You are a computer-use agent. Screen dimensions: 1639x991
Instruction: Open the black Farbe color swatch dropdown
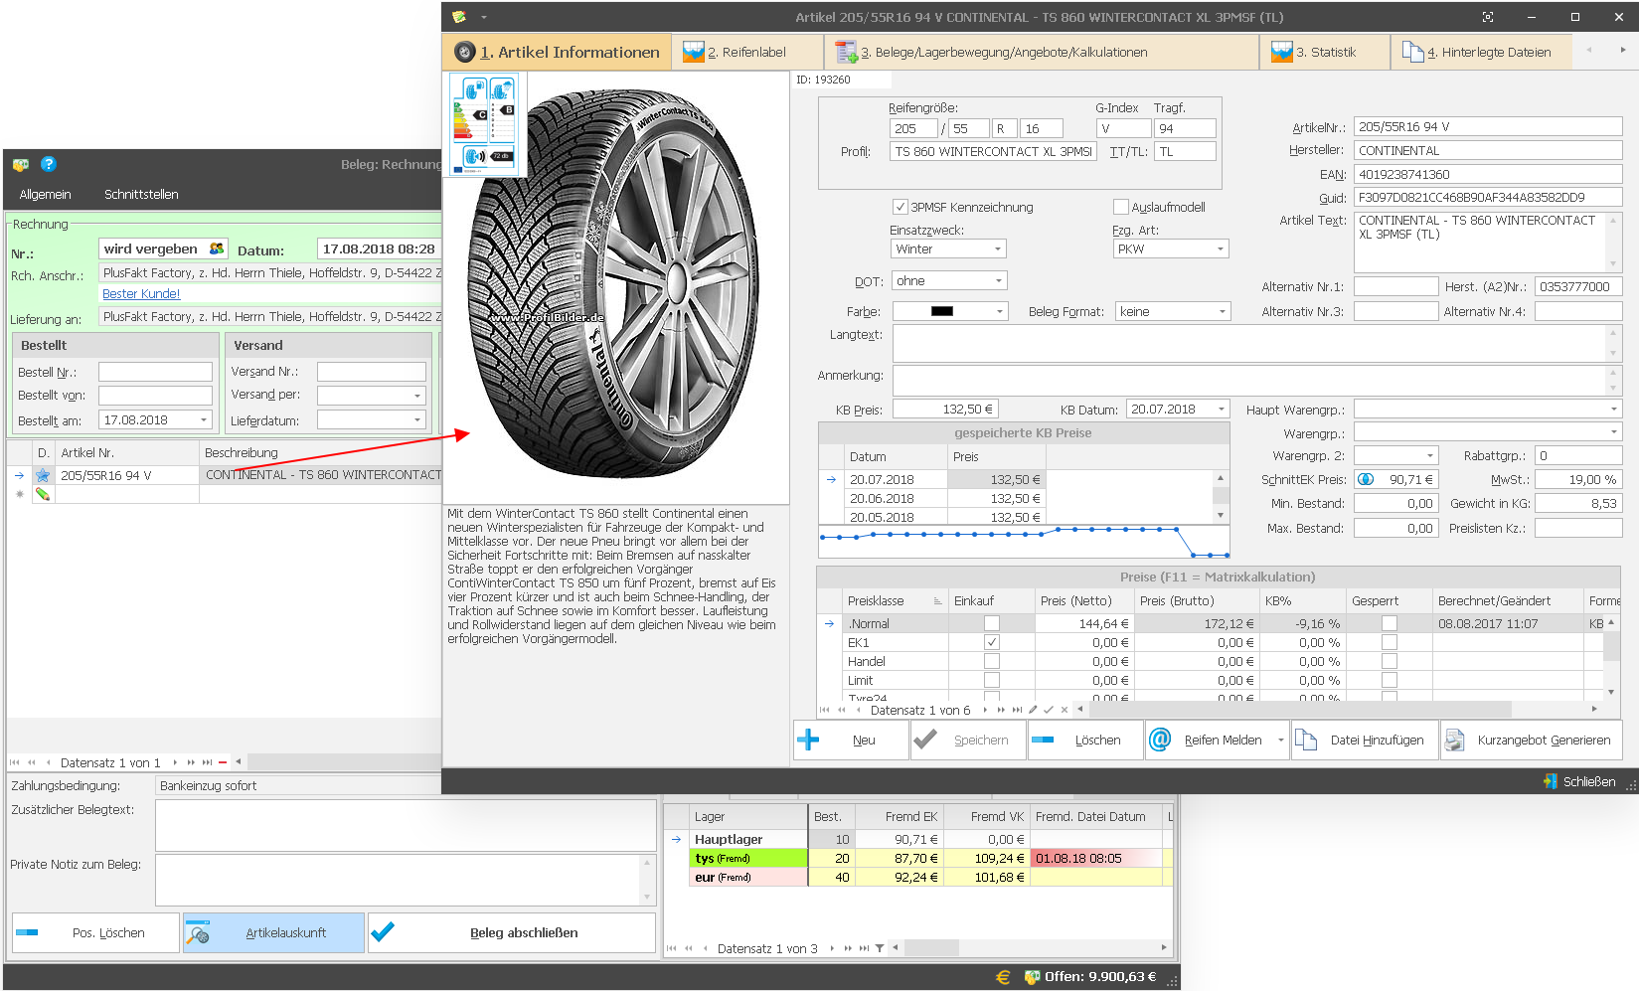(x=950, y=311)
